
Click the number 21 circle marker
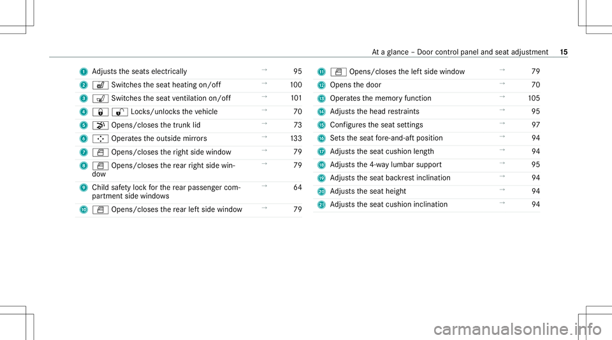point(321,205)
